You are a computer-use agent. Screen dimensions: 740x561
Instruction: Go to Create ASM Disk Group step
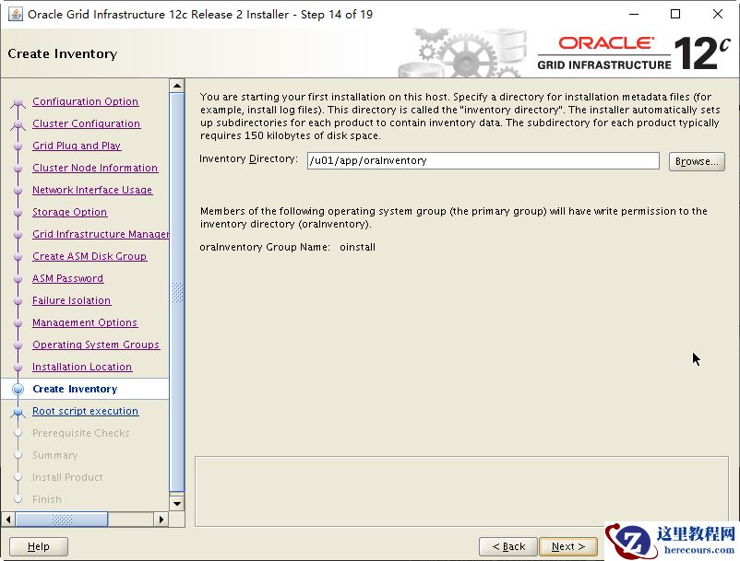[x=90, y=256]
